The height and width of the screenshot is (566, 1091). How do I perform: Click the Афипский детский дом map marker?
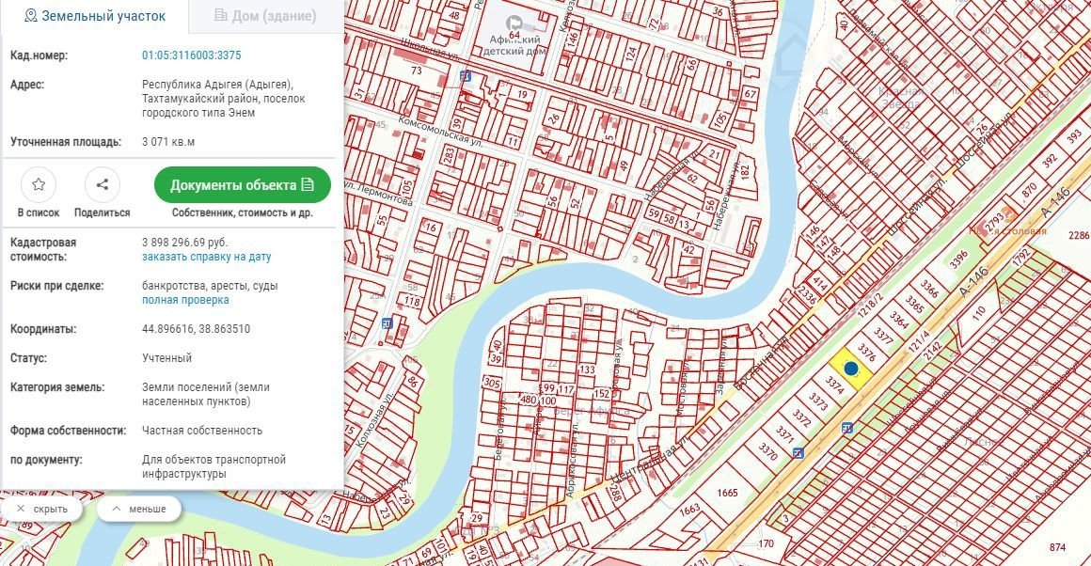pos(514,24)
